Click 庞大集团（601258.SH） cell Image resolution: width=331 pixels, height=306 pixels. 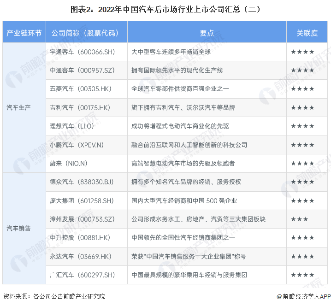pos(87,200)
